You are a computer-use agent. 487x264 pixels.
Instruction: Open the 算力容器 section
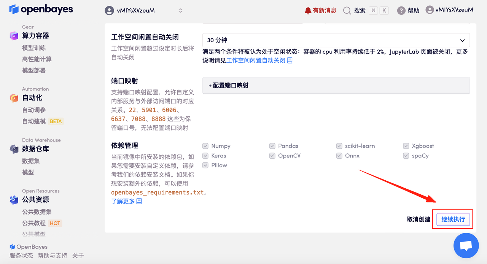point(35,36)
